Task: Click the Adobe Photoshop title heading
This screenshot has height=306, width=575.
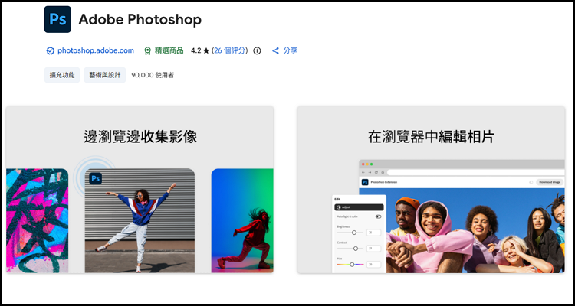Action: (x=140, y=19)
